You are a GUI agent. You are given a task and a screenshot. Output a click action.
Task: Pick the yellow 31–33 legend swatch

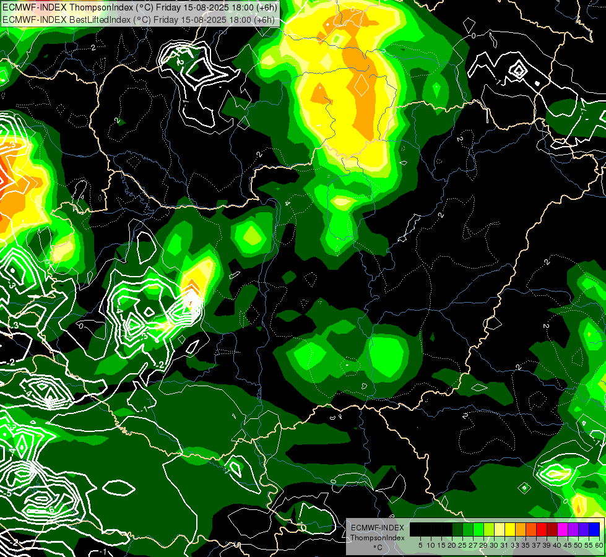[x=510, y=529]
